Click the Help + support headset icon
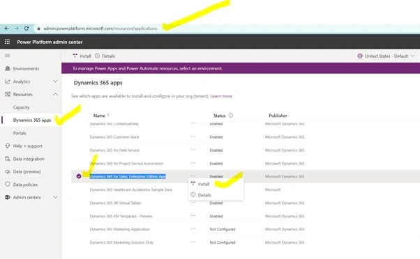Image resolution: width=420 pixels, height=259 pixels. (x=8, y=146)
